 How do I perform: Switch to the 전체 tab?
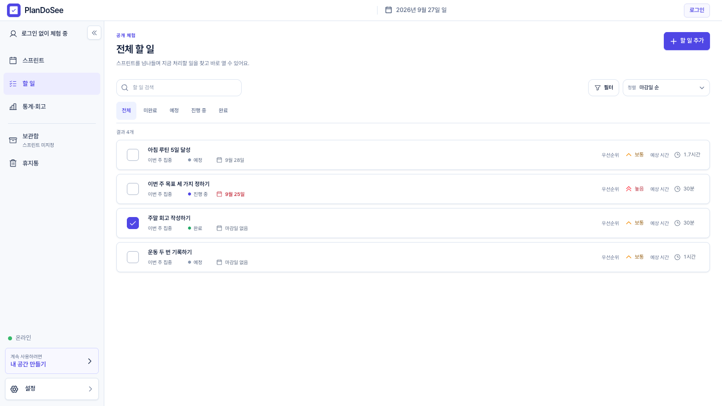[126, 111]
